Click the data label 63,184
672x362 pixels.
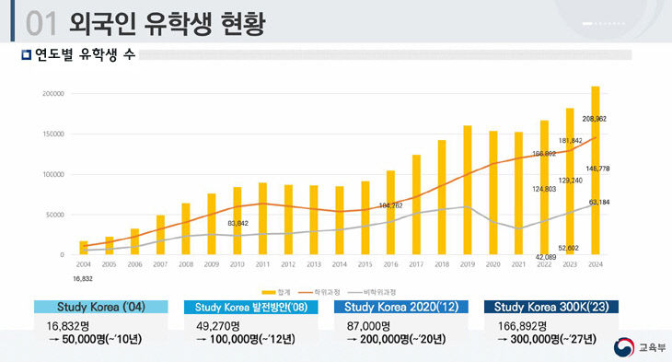coord(599,202)
